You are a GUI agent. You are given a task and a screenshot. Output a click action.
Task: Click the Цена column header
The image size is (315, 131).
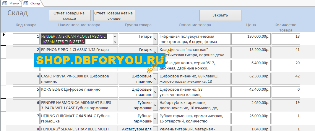[251, 25]
